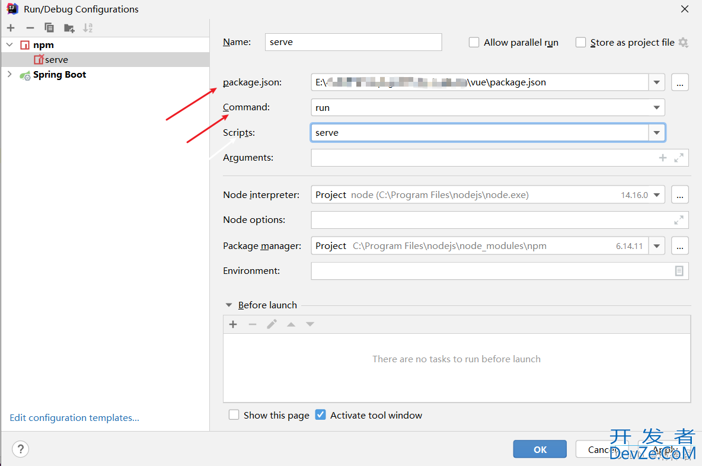This screenshot has width=702, height=466.
Task: Select the Spring Boot tree node
Action: pyautogui.click(x=59, y=75)
